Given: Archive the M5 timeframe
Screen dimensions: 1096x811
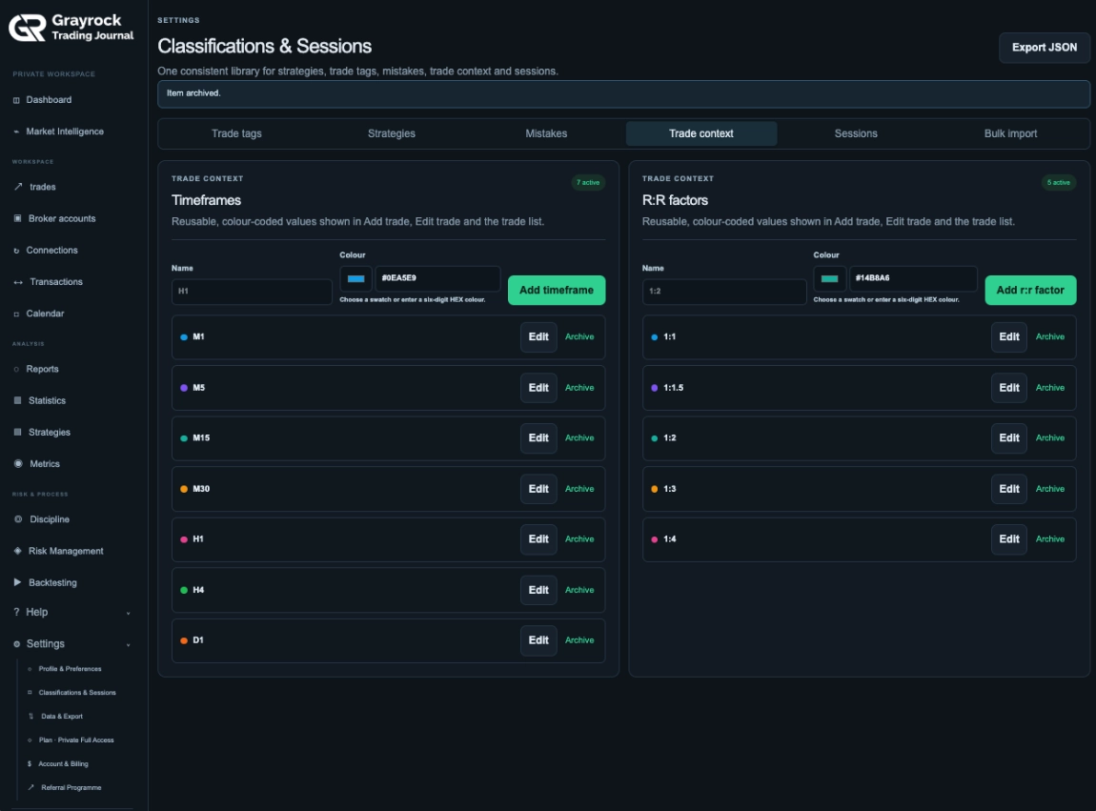Looking at the screenshot, I should (579, 387).
